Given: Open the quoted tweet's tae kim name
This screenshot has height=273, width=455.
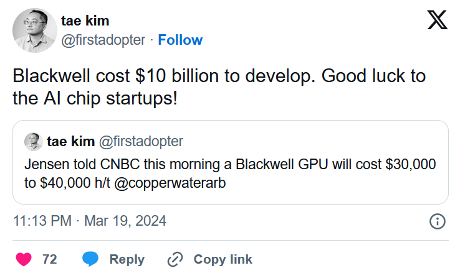Looking at the screenshot, I should tap(71, 142).
